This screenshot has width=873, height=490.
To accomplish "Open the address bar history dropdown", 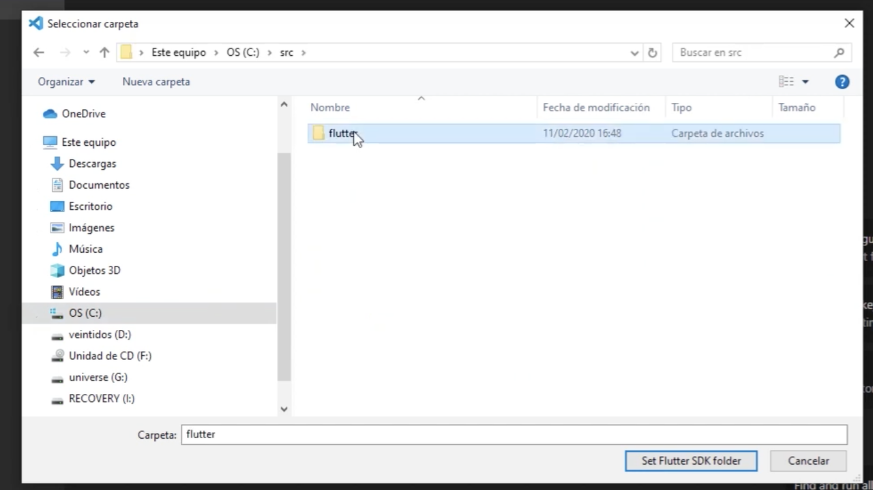I will point(634,52).
